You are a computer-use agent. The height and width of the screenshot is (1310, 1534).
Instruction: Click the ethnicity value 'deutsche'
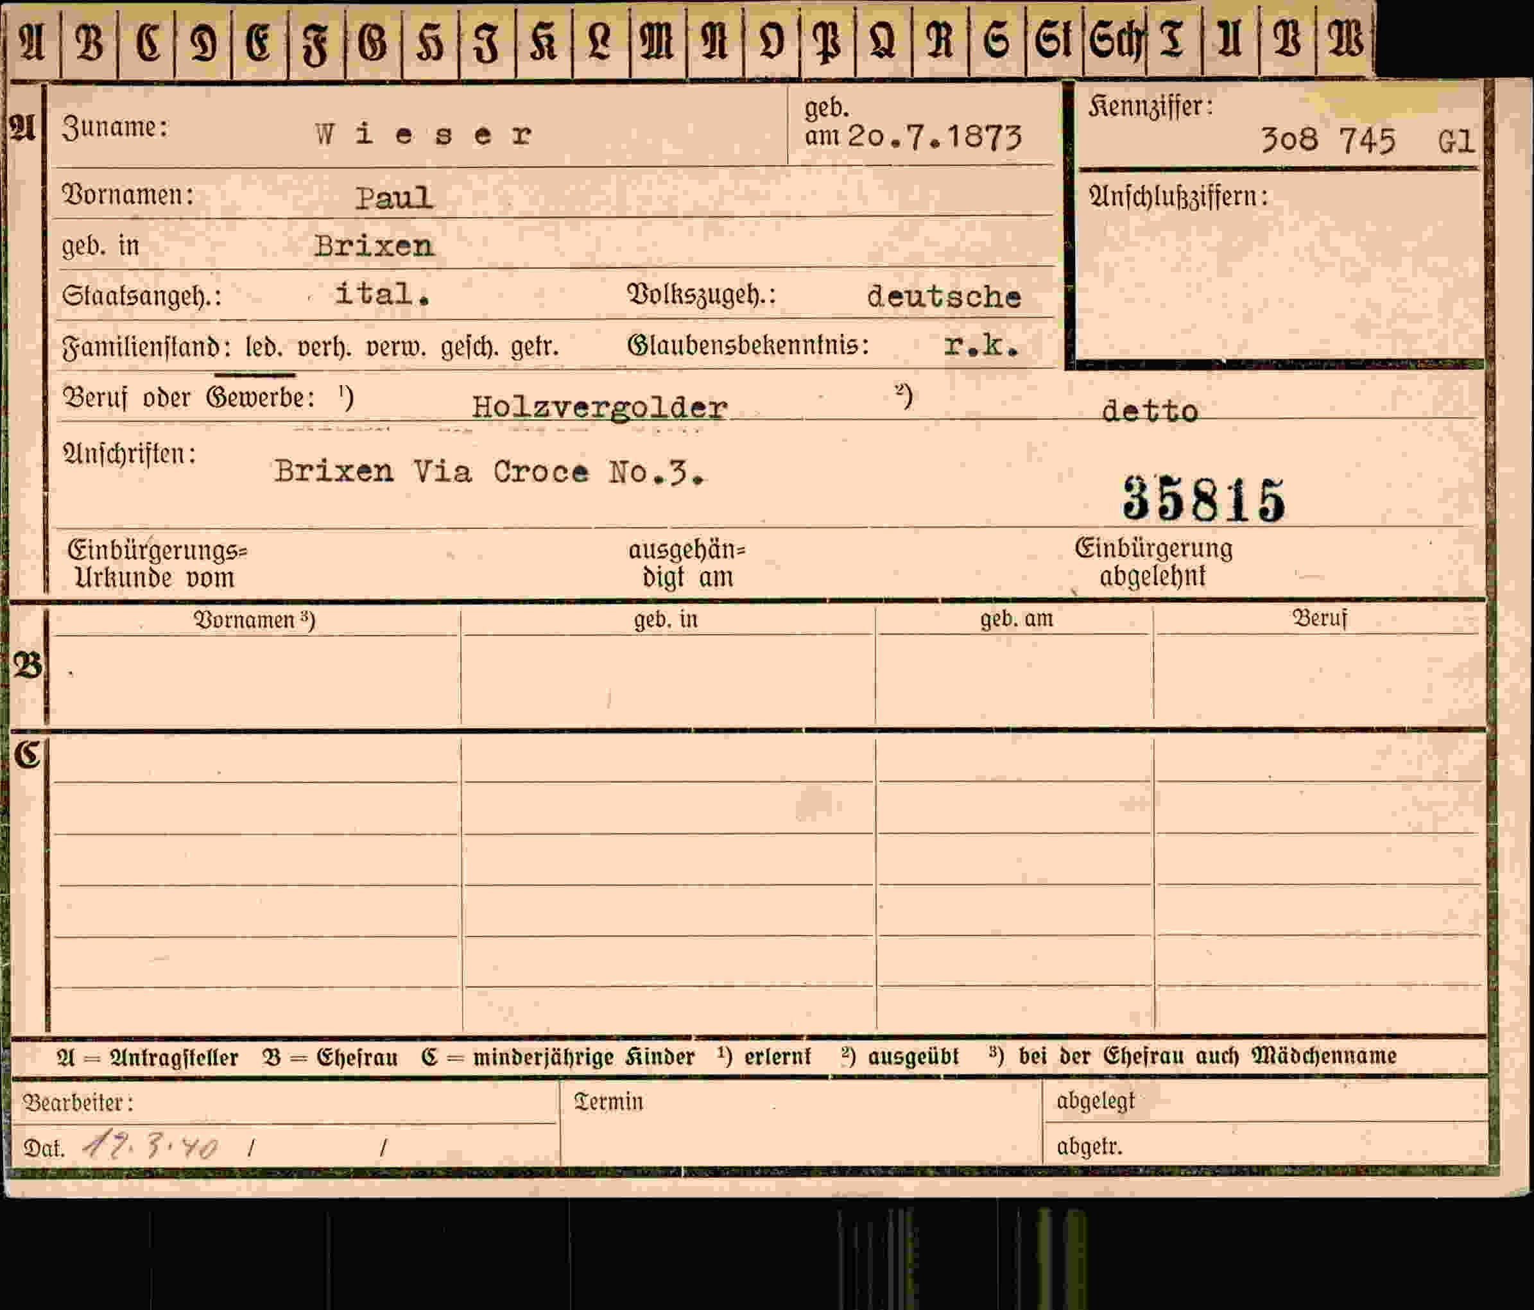point(944,297)
